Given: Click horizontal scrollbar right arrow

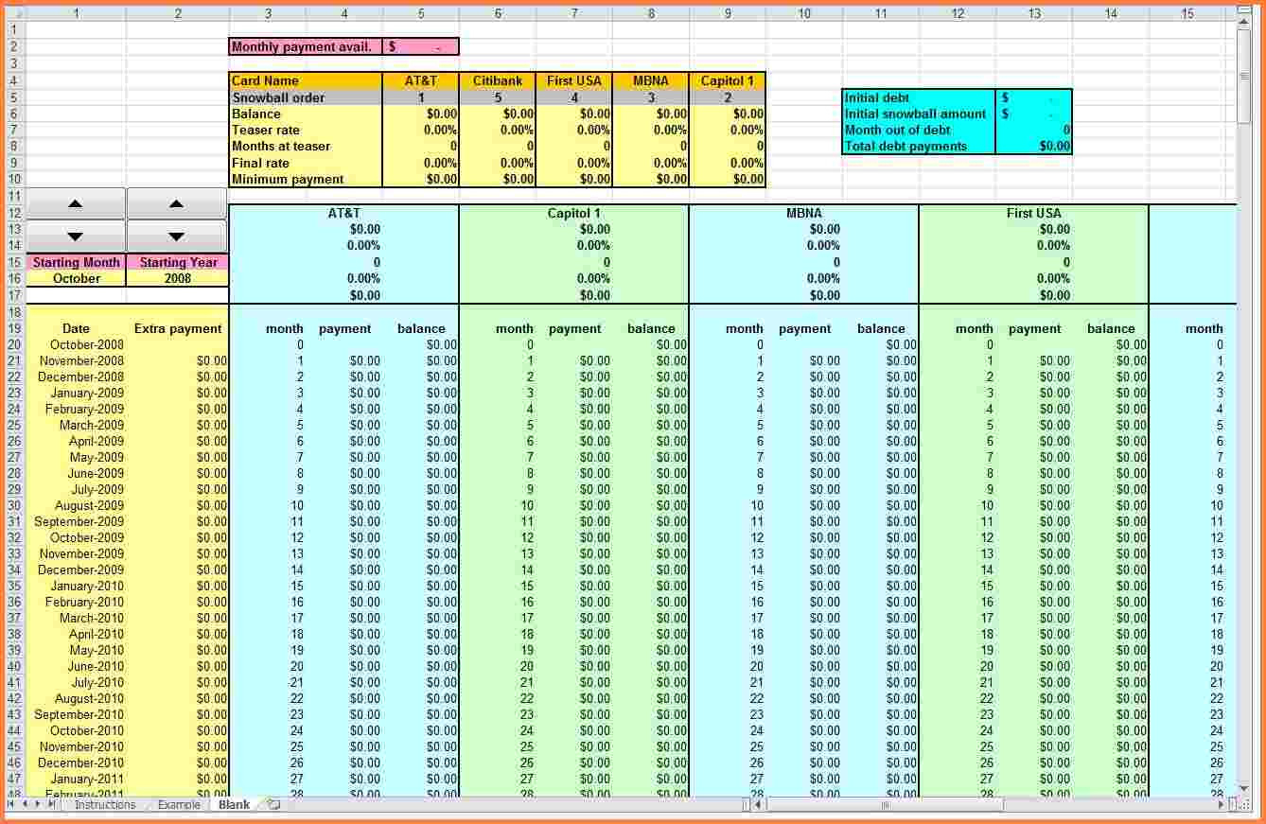Looking at the screenshot, I should [1221, 805].
